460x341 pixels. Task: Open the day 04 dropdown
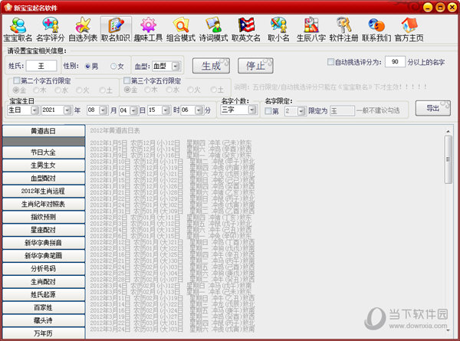point(133,110)
